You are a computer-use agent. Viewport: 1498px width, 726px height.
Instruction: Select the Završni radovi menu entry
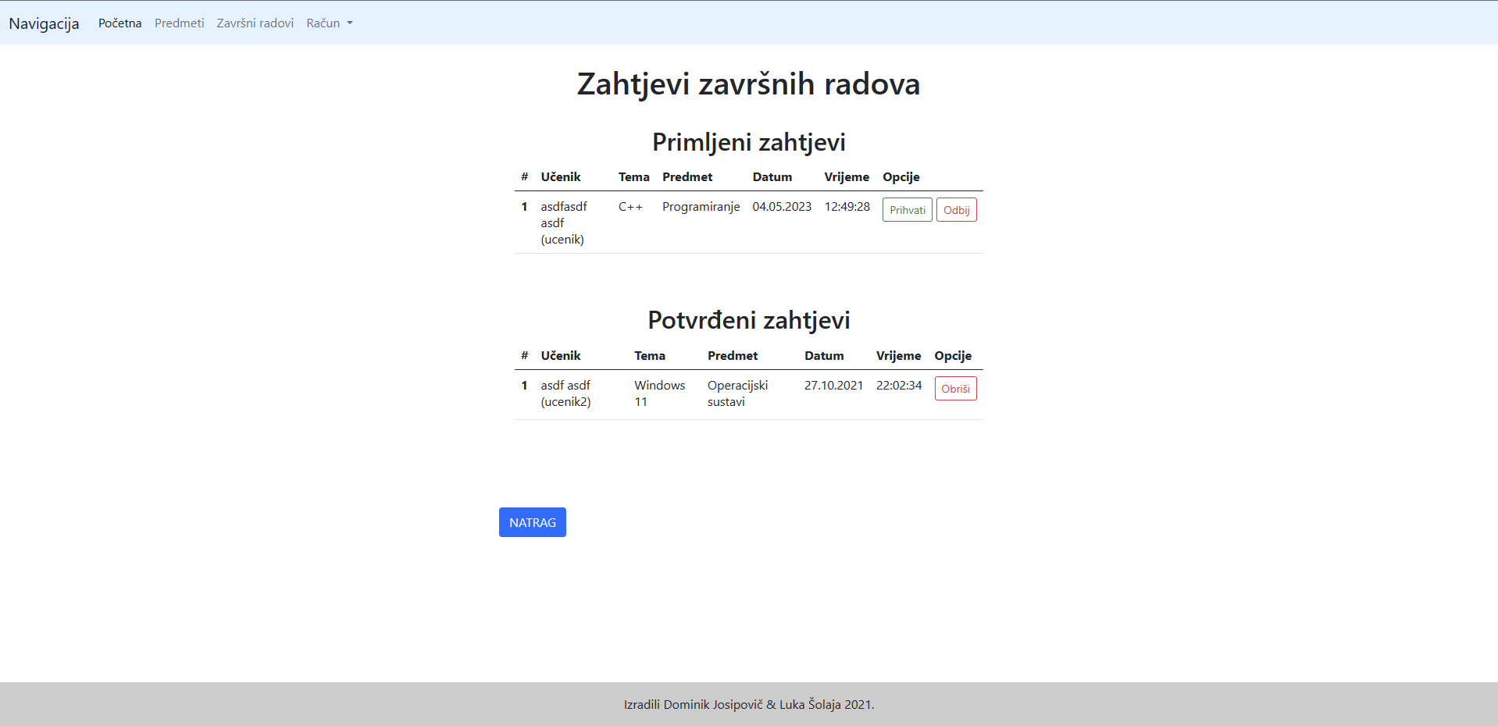click(x=255, y=23)
